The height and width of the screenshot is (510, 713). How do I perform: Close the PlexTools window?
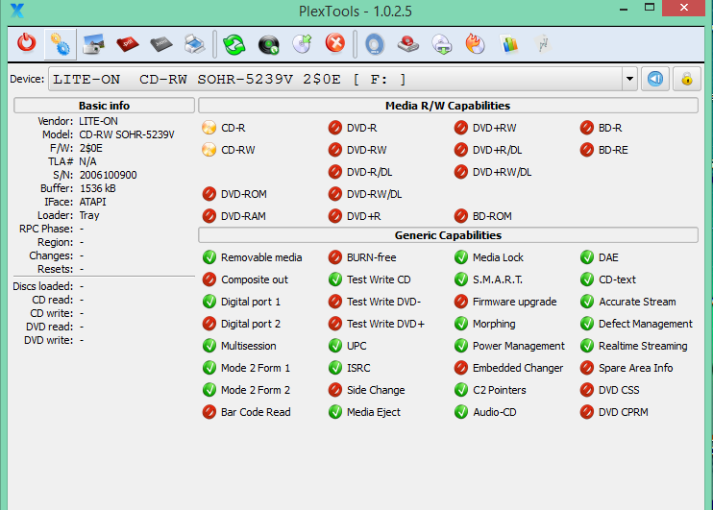[x=684, y=8]
